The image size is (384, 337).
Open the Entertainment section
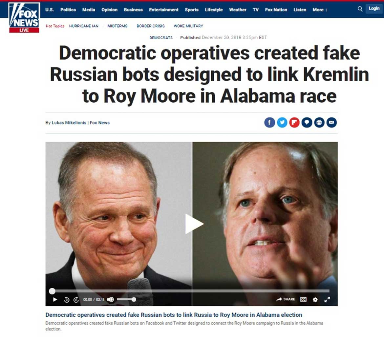[x=163, y=10]
